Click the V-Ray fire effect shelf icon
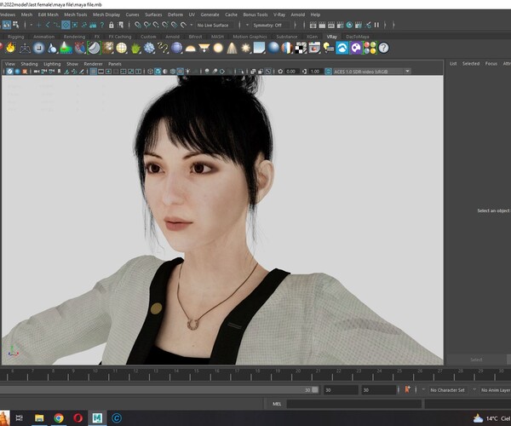 (x=10, y=48)
